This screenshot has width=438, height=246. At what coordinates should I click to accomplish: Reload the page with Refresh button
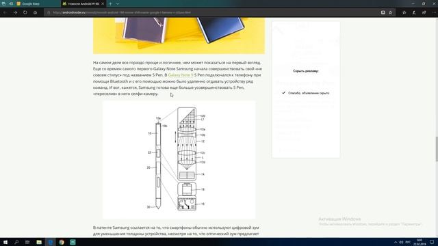tap(25, 12)
